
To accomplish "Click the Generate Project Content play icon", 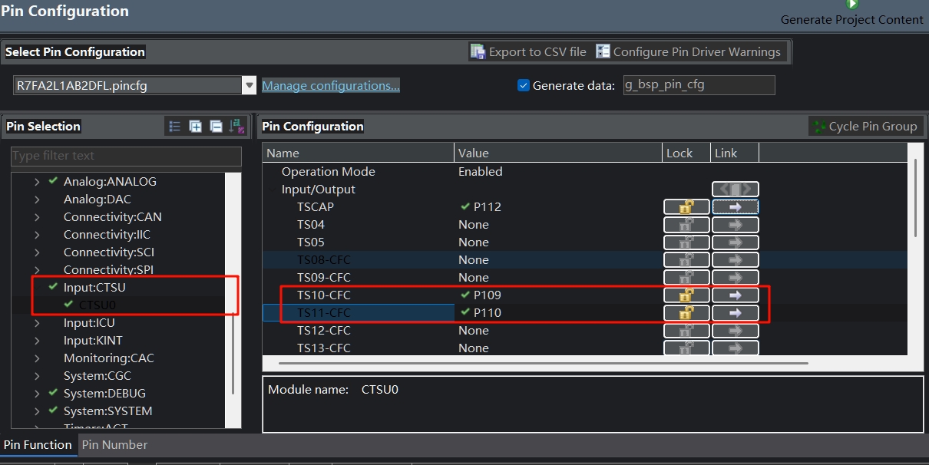I will pos(852,5).
